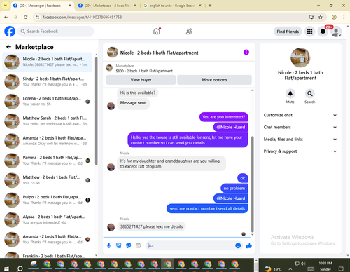Viewport: 350px width, 272px height.
Task: Open the browser tab search dropdown arrow
Action: [5, 6]
